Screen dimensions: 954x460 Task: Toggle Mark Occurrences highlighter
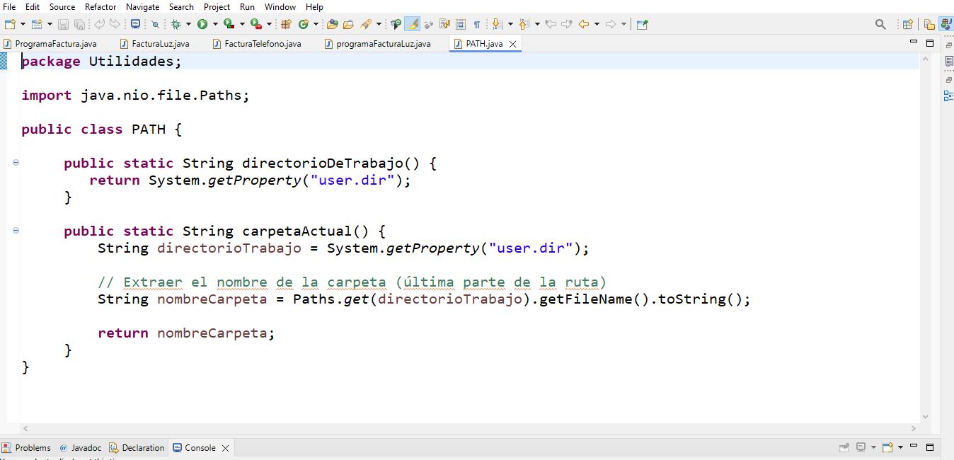point(412,24)
